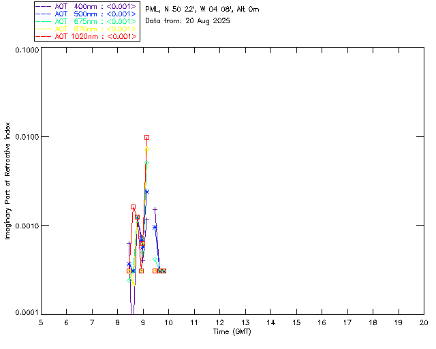Click the x-axis tick label 15
Viewport: 436px width, 349px height.
tap(296, 322)
